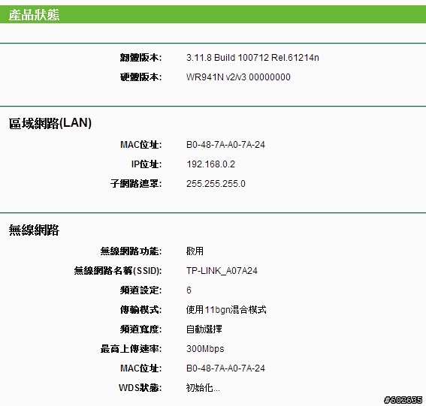Click the 硬體版本 label
This screenshot has height=406, width=426.
[x=140, y=77]
